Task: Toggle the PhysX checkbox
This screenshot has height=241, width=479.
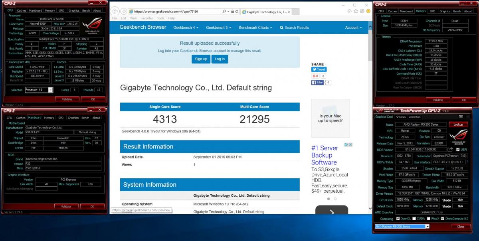Action: [428, 219]
